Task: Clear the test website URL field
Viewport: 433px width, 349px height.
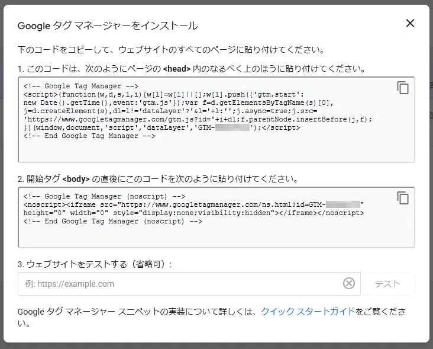Action: [x=349, y=283]
